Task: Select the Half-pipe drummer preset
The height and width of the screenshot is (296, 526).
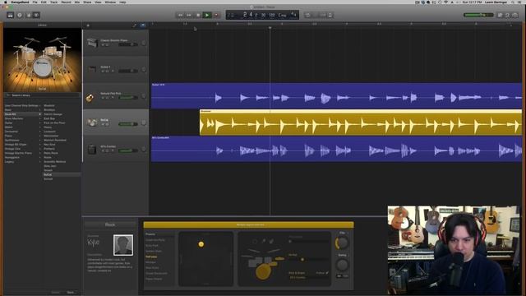Action: [x=151, y=257]
